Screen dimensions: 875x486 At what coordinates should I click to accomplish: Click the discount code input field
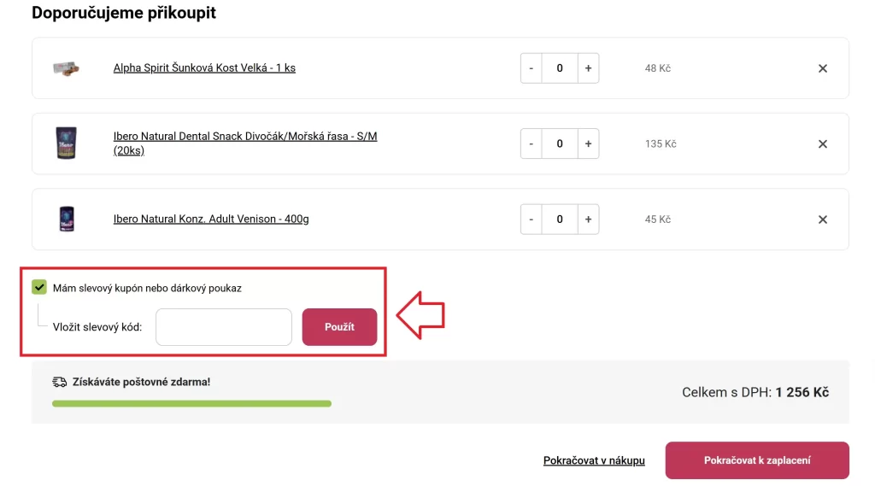[224, 327]
